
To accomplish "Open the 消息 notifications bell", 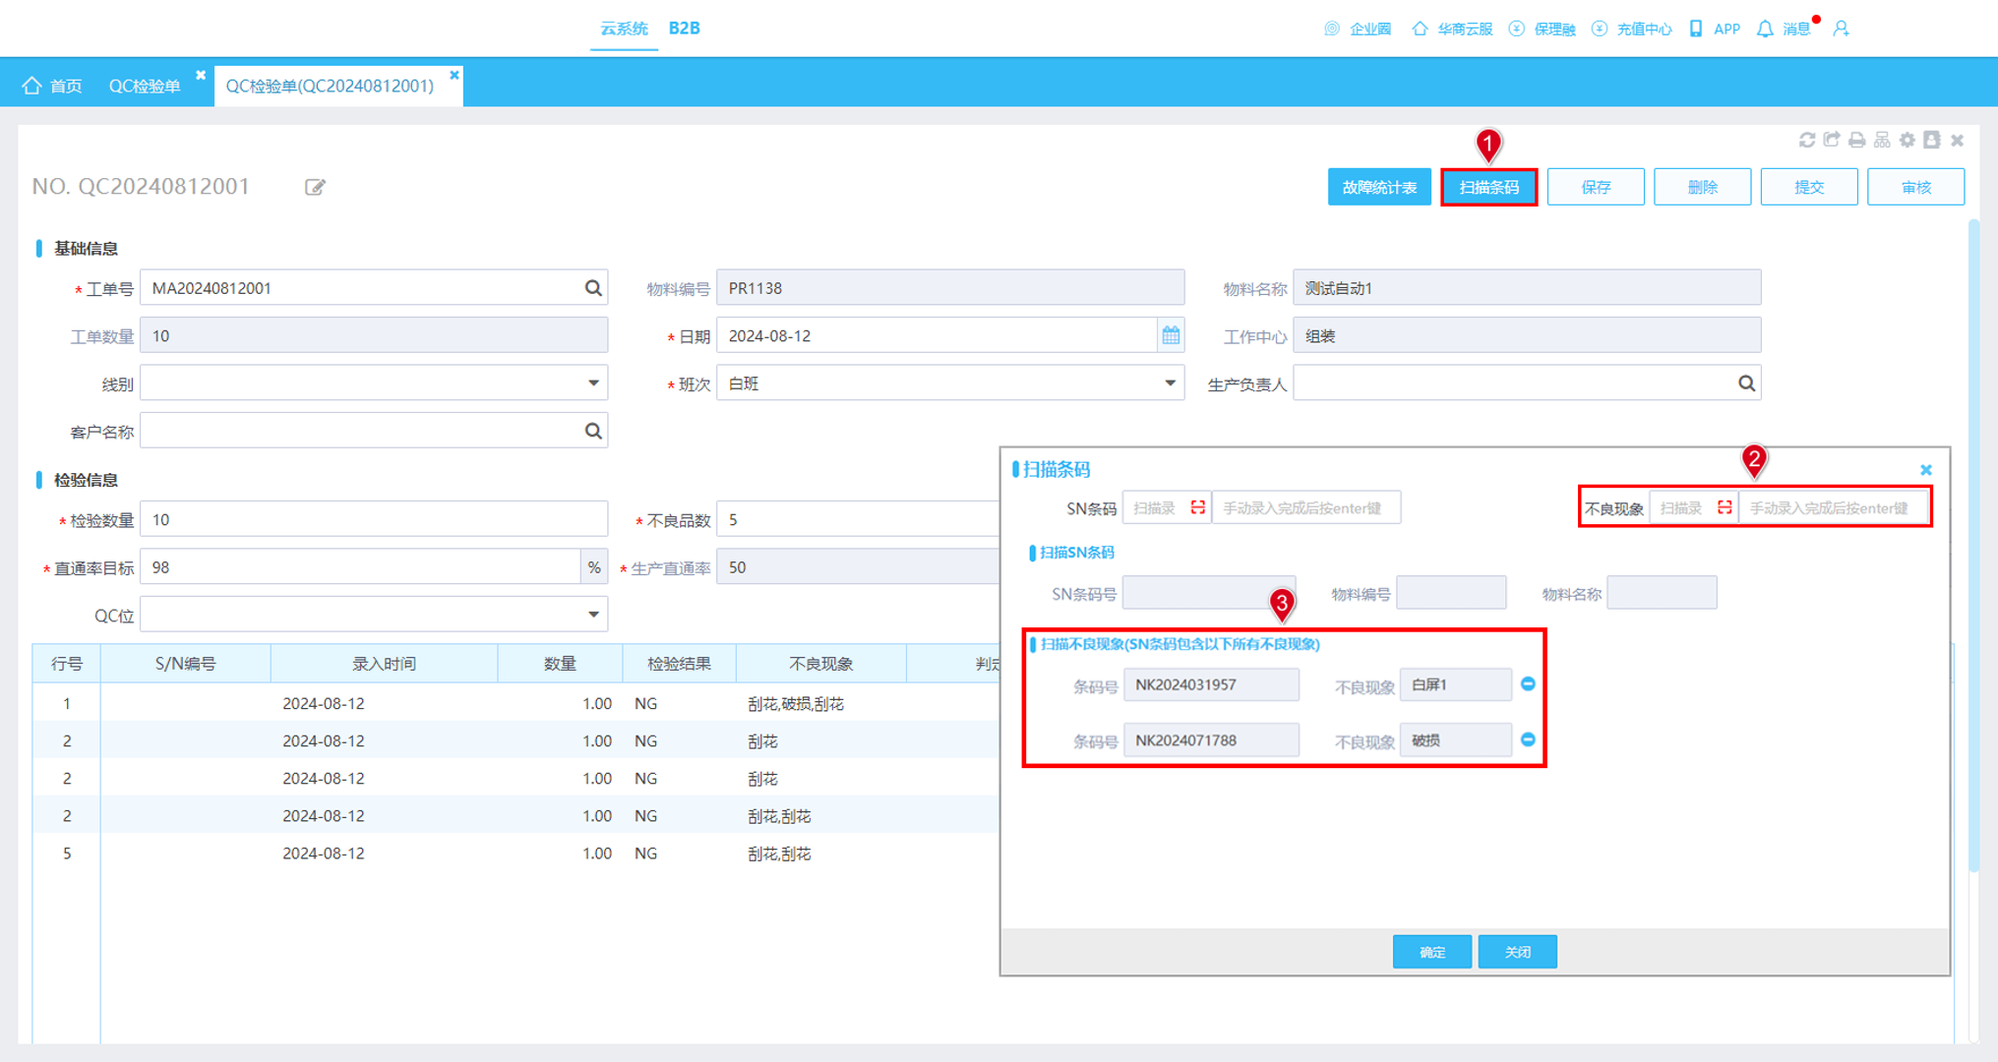I will [1765, 29].
